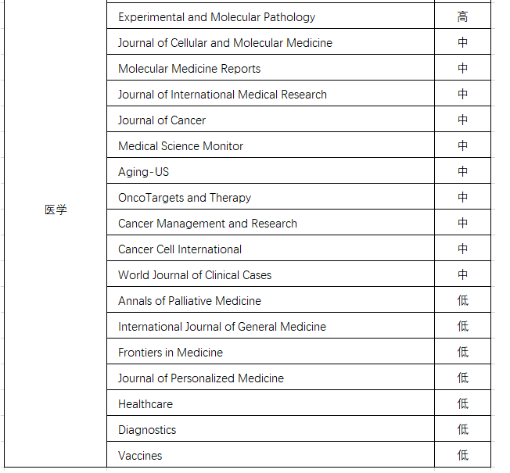Screen dimensions: 510x473
Task: Select the merged 医学 category cell
Action: point(56,234)
